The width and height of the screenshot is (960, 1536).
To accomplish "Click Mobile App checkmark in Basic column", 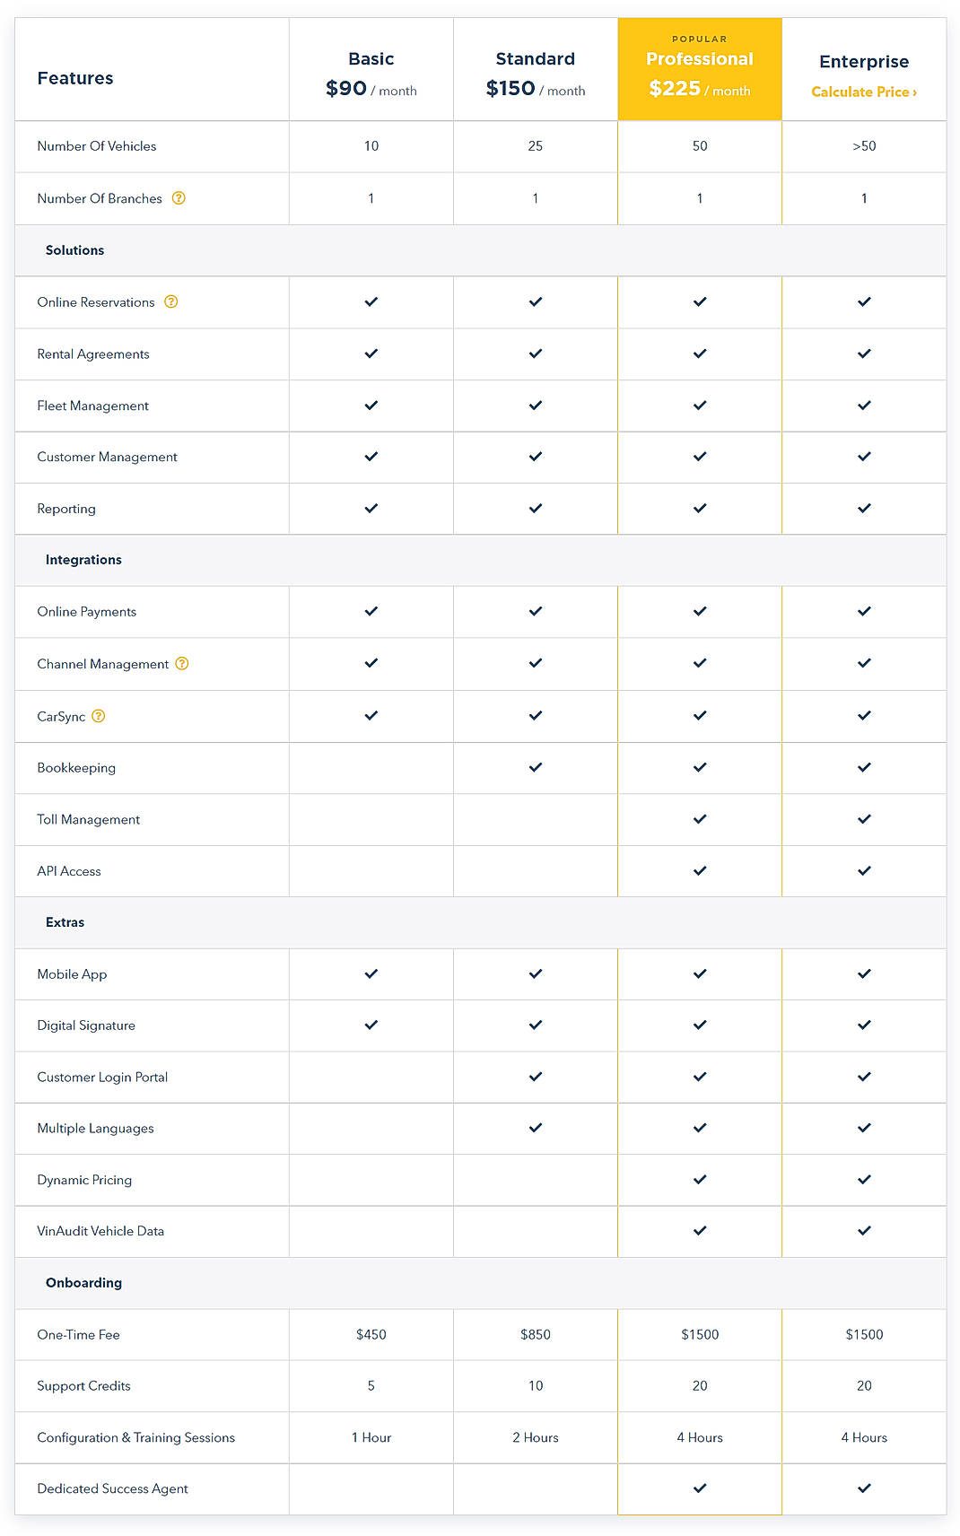I will point(371,974).
